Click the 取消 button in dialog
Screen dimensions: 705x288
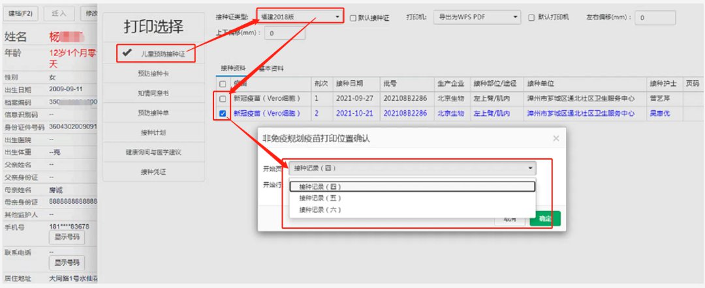[510, 219]
